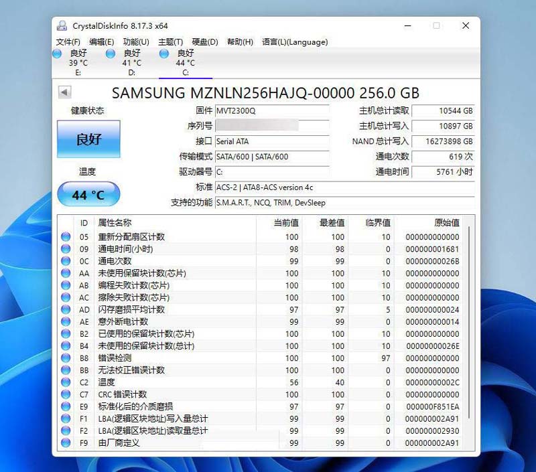Click the firmware field MVT2300Q

pos(271,110)
